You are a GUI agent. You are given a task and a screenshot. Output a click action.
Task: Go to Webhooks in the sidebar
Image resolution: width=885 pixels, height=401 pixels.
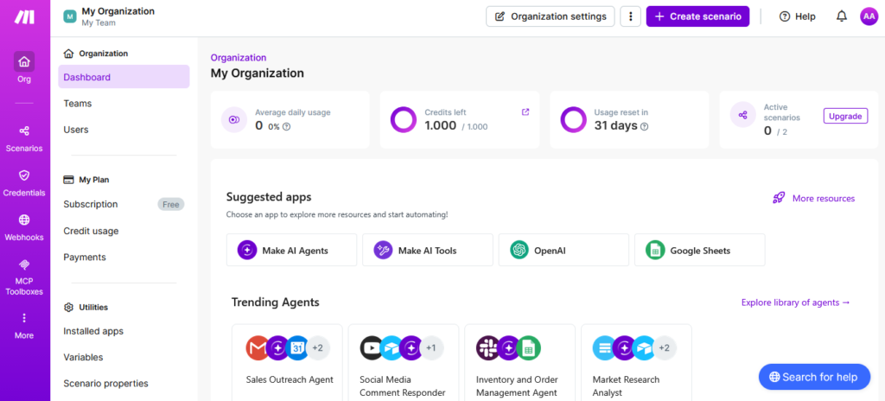tap(24, 227)
